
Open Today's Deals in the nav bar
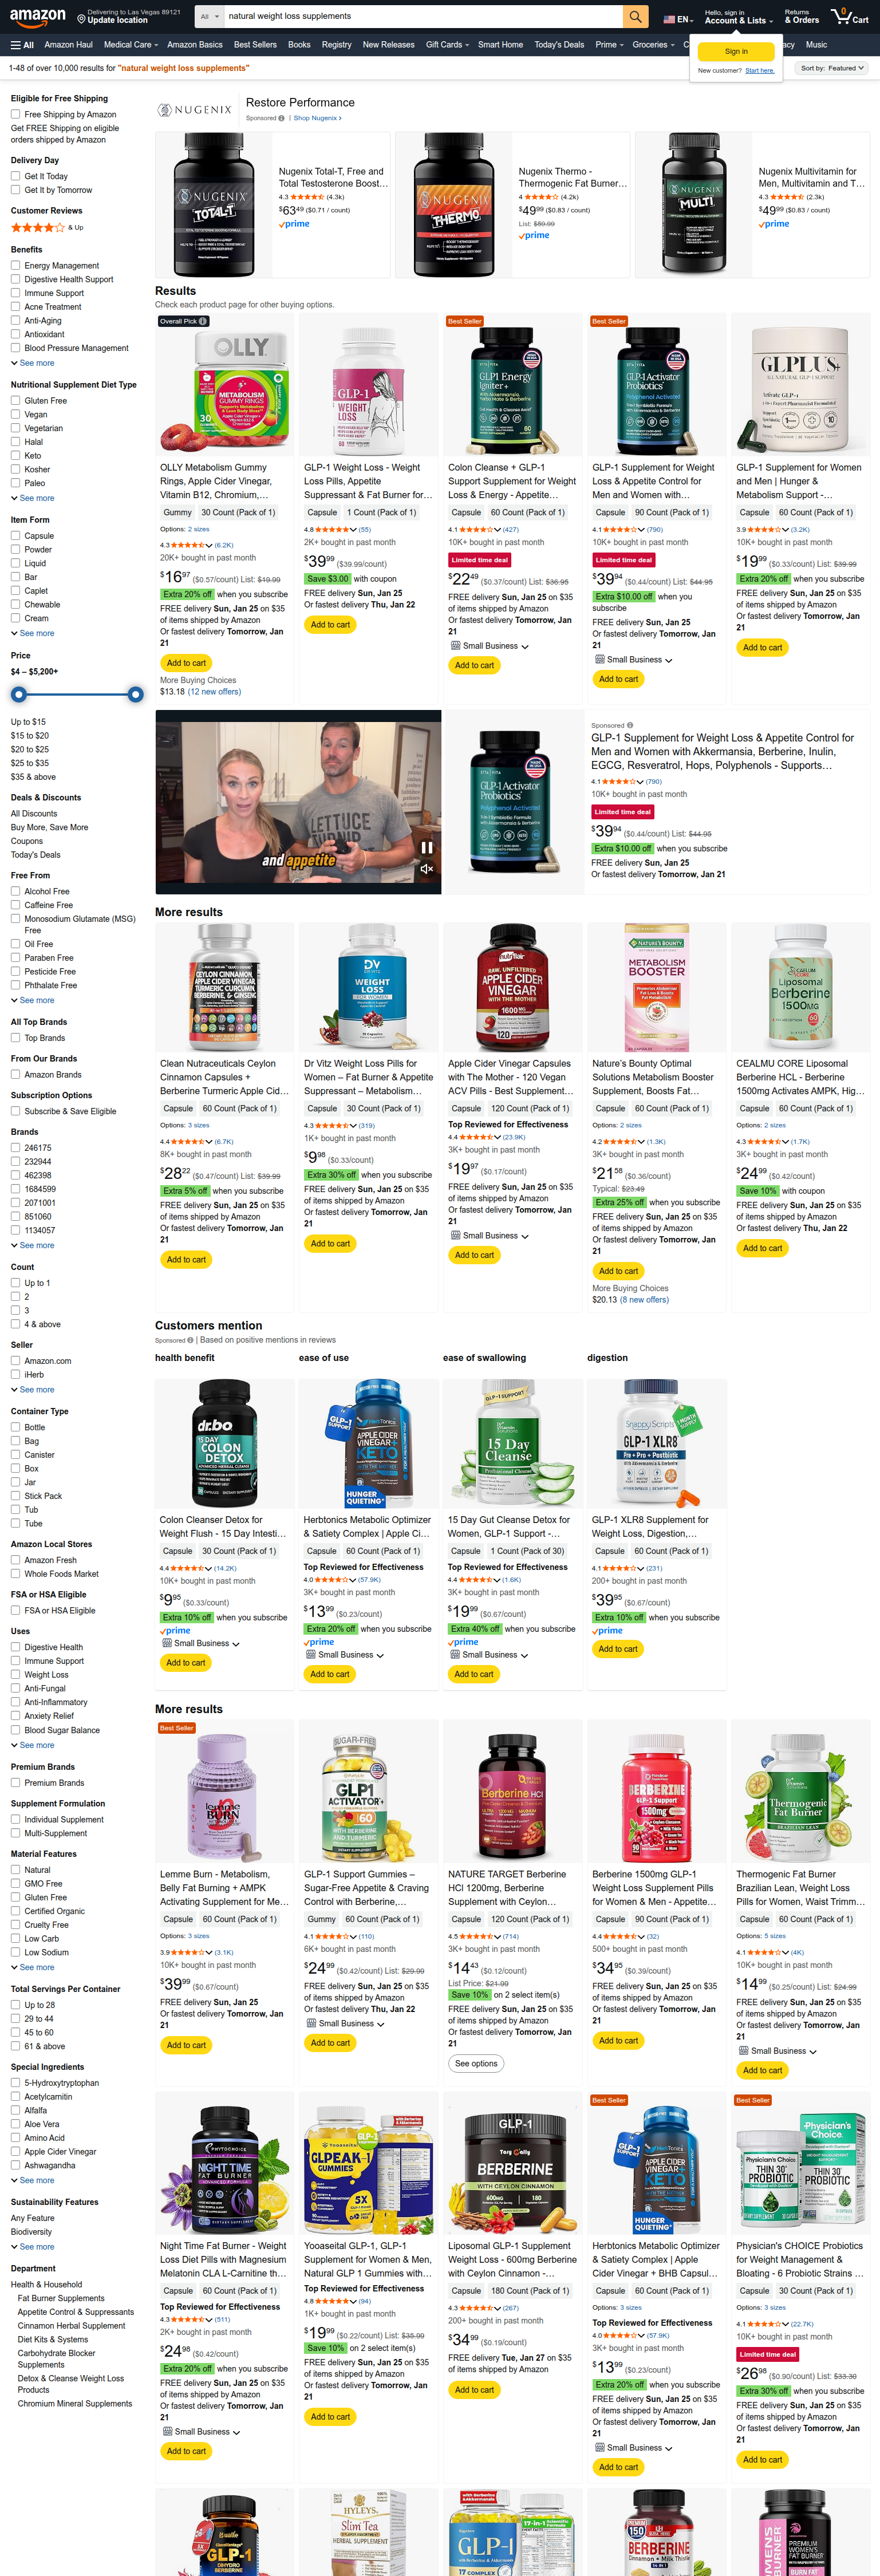559,45
